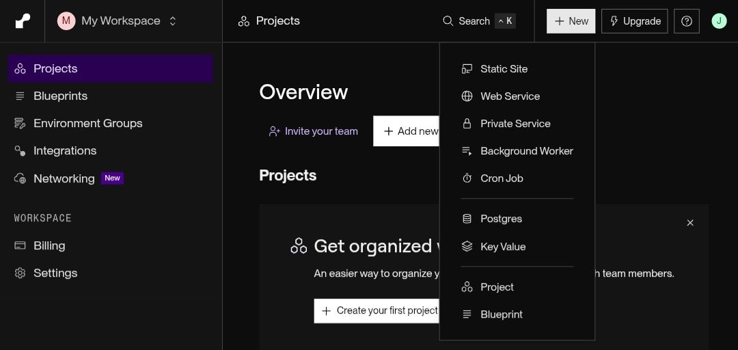Choose Project in the New menu
Screen dimensions: 738x350
click(x=497, y=287)
